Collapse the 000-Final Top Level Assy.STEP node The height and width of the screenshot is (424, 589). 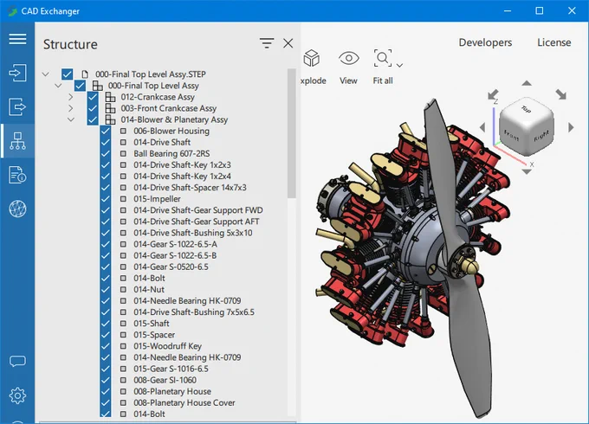point(45,74)
